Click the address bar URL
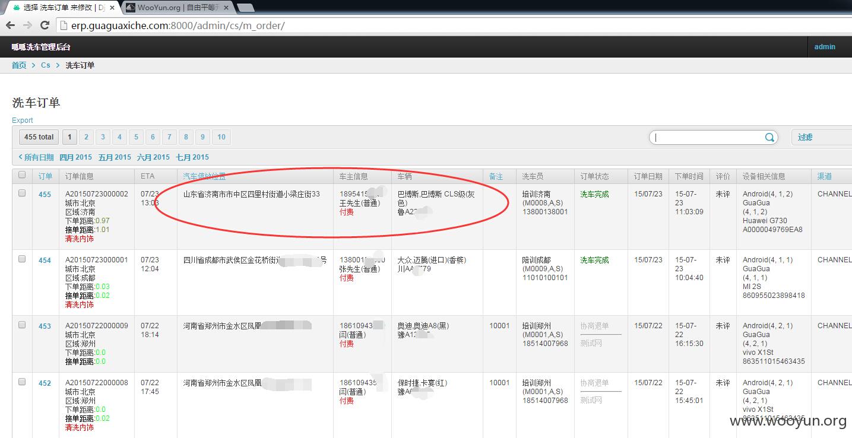This screenshot has width=852, height=438. point(178,26)
